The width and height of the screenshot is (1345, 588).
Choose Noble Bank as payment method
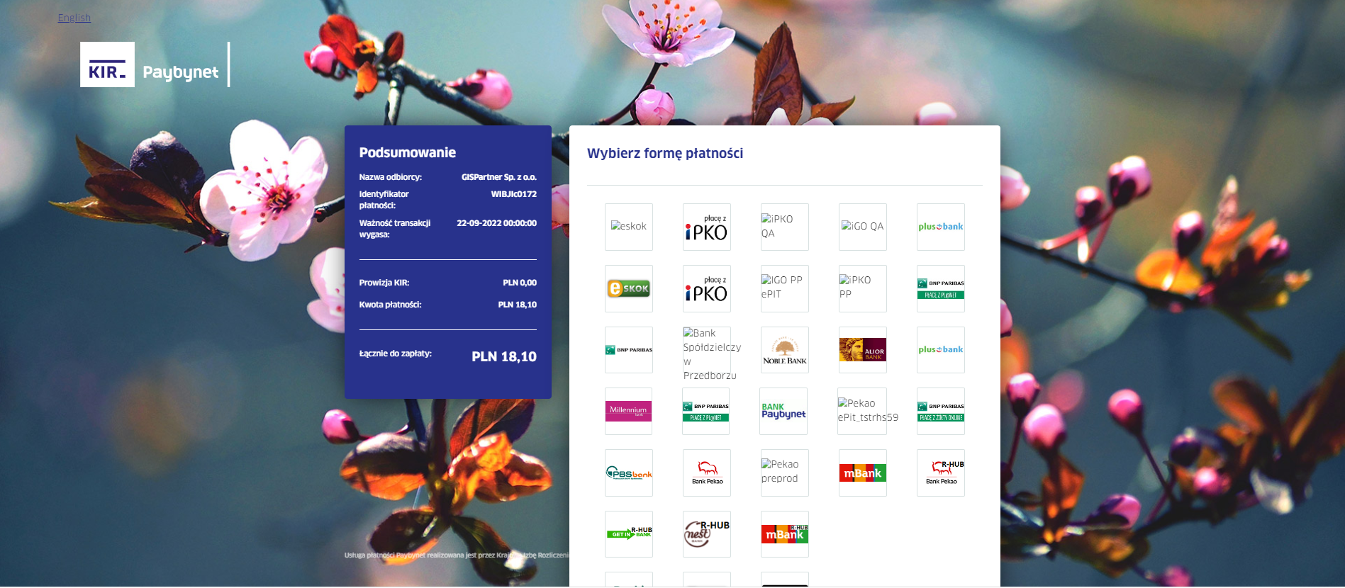coord(785,350)
